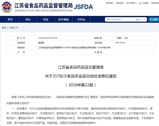
Task: Open the 首页 navigation tab
Action: [x=10, y=19]
